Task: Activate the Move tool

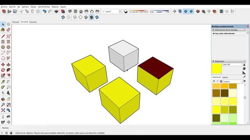Action: click(3, 65)
